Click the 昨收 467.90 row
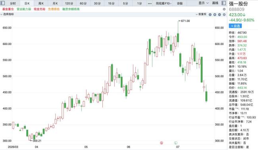 (x=238, y=33)
